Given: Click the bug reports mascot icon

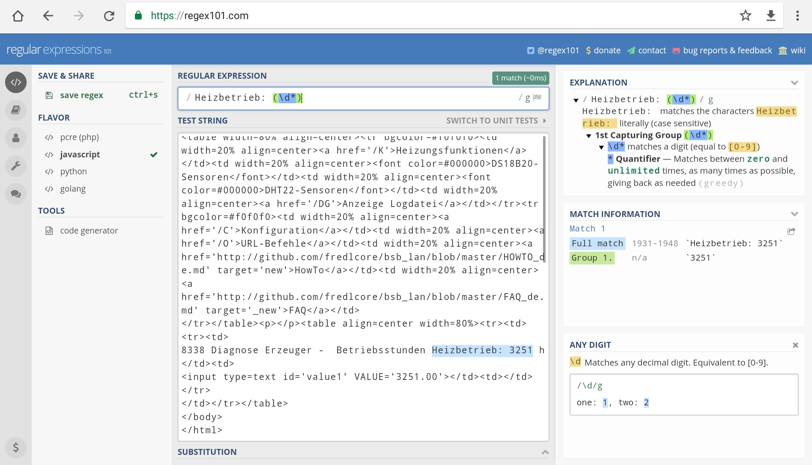Looking at the screenshot, I should point(676,51).
